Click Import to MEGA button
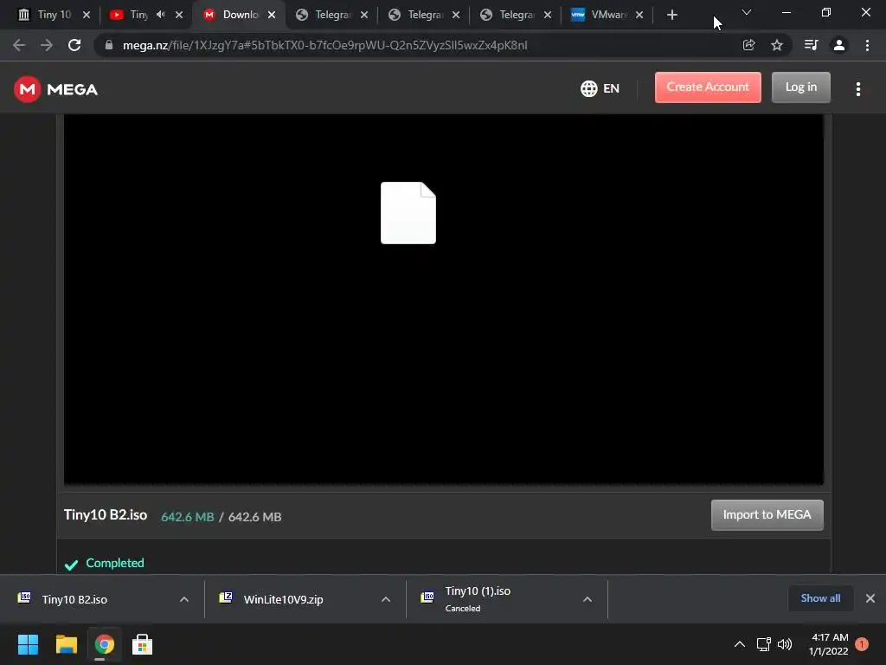Image resolution: width=886 pixels, height=665 pixels. (x=767, y=514)
